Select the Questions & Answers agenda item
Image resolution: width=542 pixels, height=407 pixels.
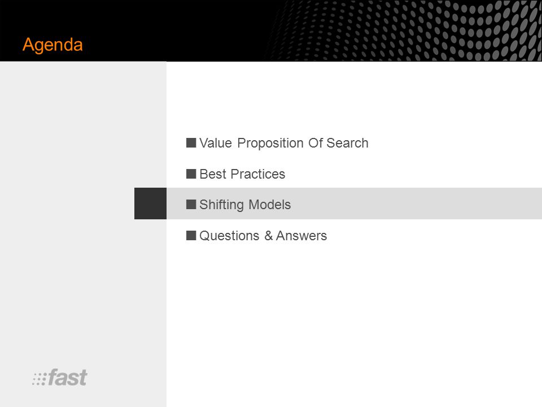263,236
